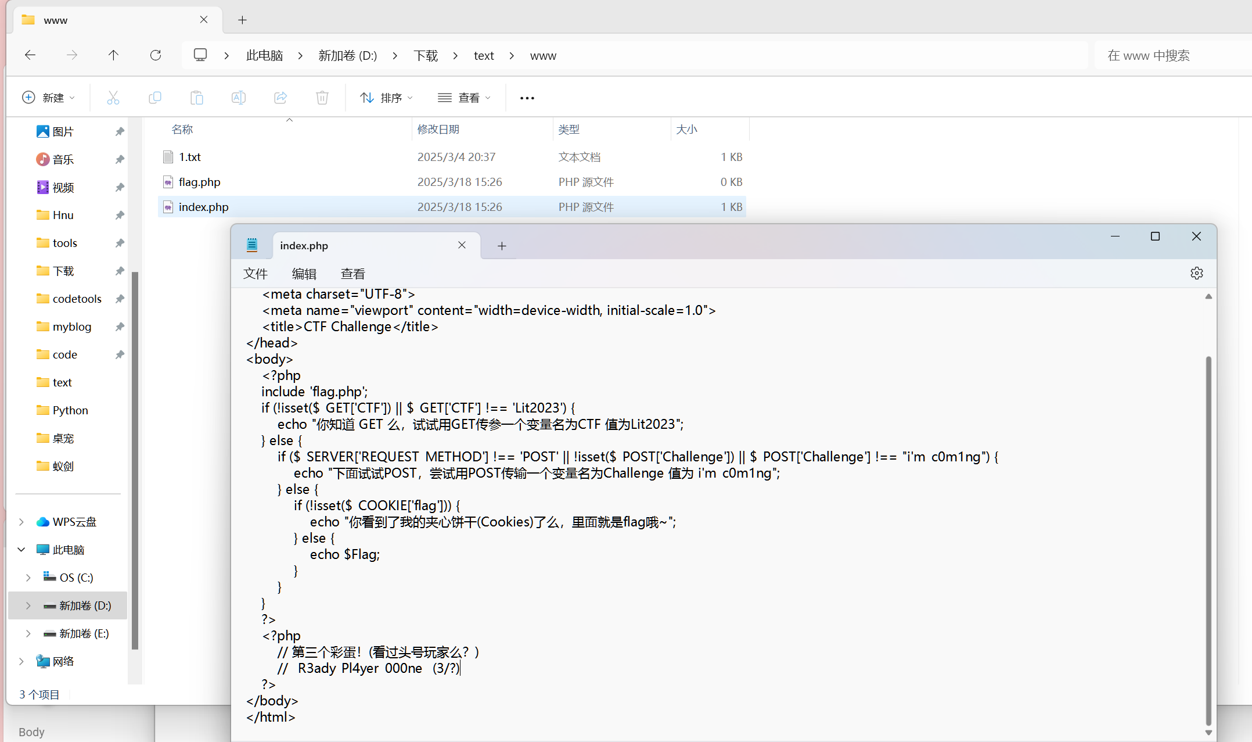Open the 文件 menu in Notepad
The image size is (1252, 742).
point(255,274)
